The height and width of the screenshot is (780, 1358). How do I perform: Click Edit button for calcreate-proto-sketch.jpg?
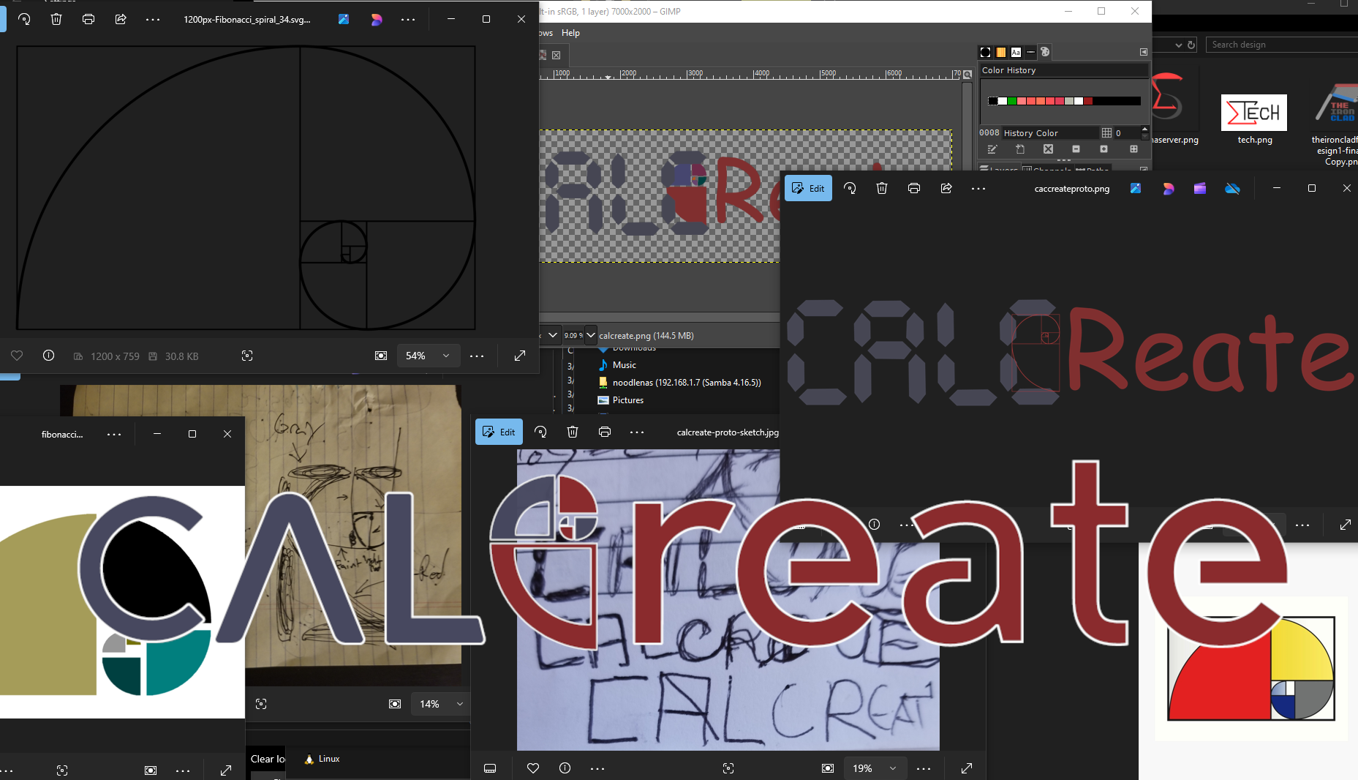[x=499, y=432]
